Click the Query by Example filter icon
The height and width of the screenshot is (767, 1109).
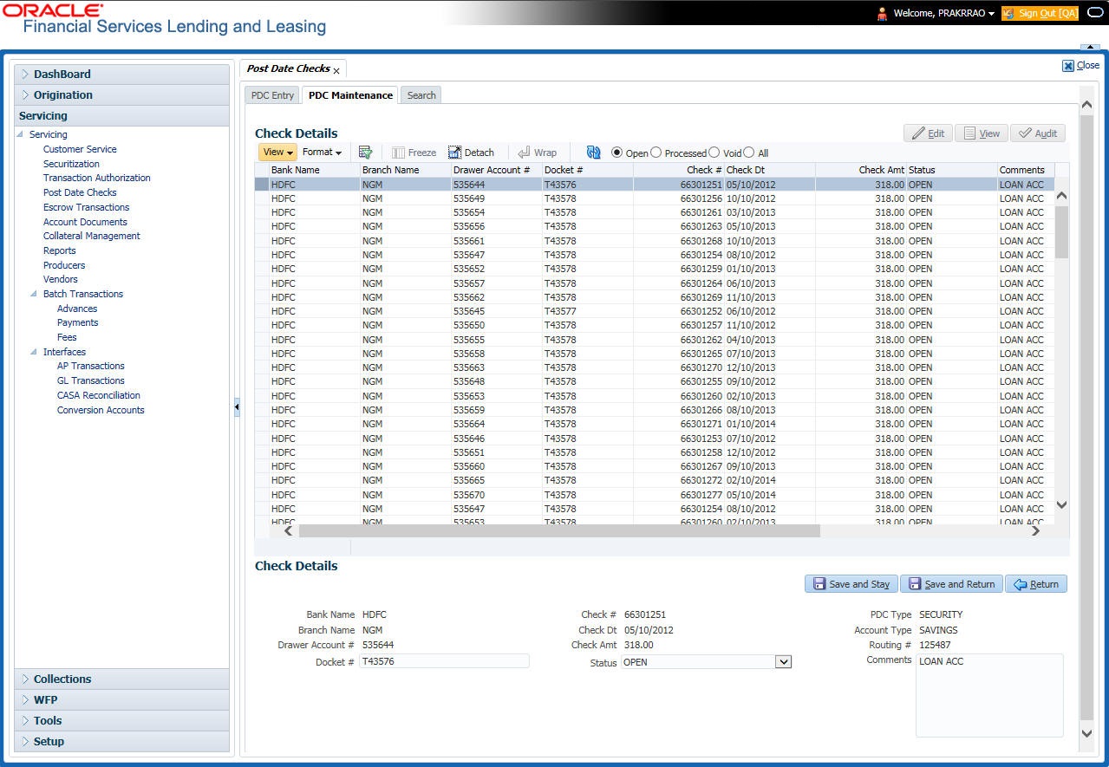tap(366, 153)
